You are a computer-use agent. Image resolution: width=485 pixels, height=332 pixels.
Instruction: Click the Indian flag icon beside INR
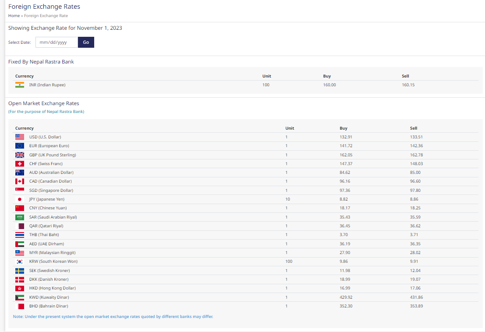(20, 85)
